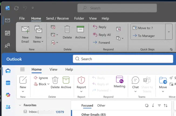This screenshot has width=176, height=116.
Task: Click the classic Outlook Search box
Action: point(117,8)
